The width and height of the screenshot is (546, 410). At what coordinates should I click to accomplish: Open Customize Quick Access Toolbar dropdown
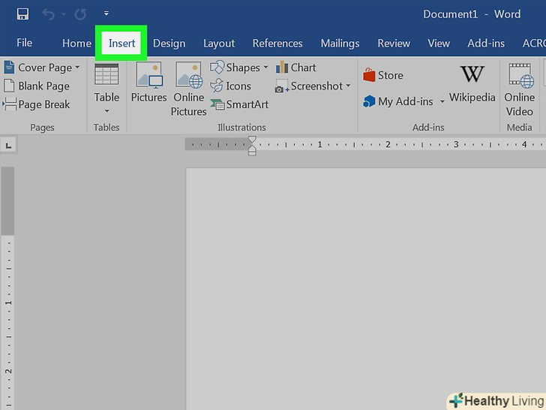106,14
